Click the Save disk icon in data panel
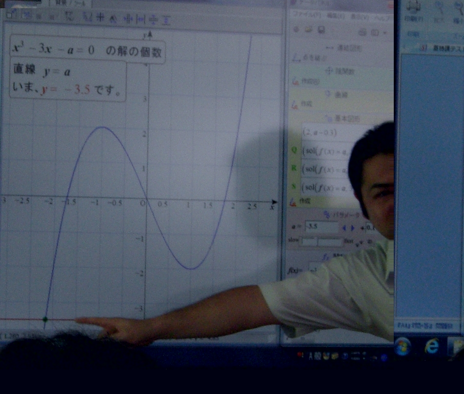The image size is (464, 394). tap(321, 30)
